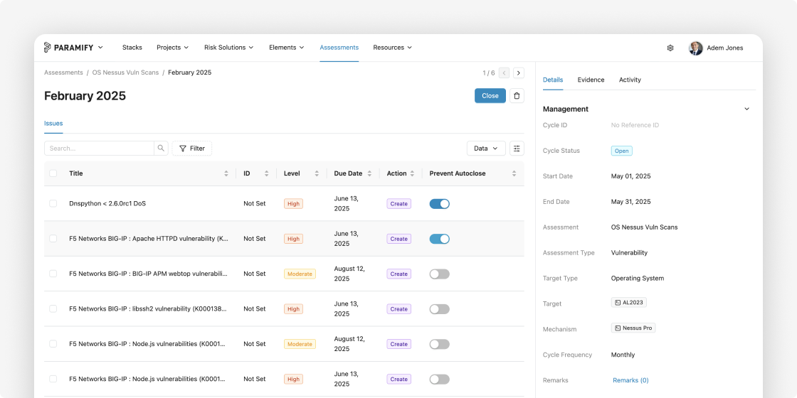The height and width of the screenshot is (398, 797).
Task: Expand the Risk Solutions menu
Action: 228,47
